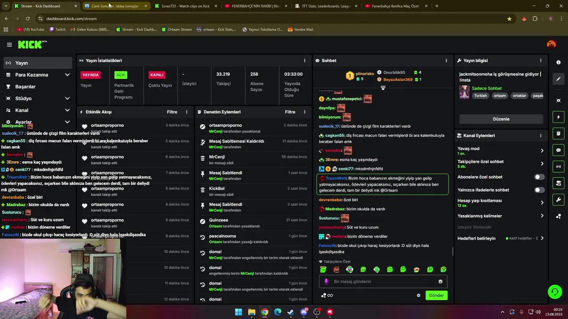Open Etkinlik Akışı panel three-dot menu
The image size is (568, 319).
click(186, 112)
